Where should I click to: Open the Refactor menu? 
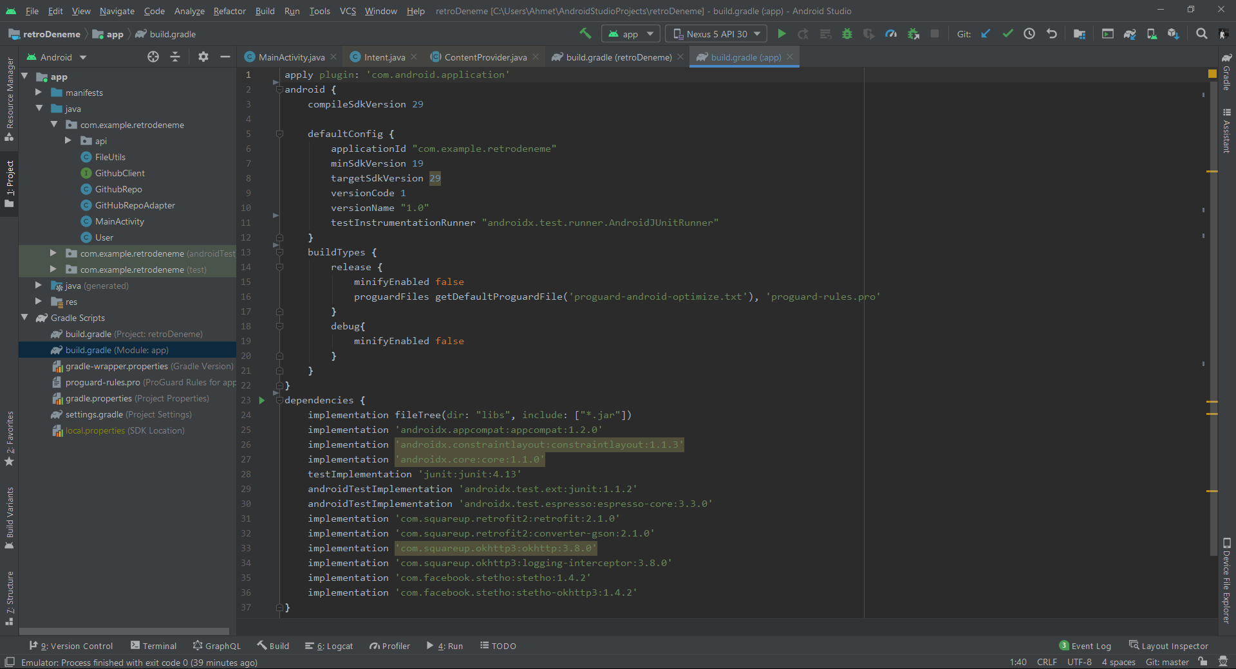229,11
